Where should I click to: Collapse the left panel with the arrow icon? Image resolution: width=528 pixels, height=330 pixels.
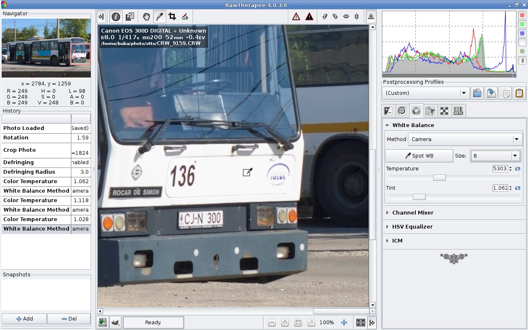(101, 17)
